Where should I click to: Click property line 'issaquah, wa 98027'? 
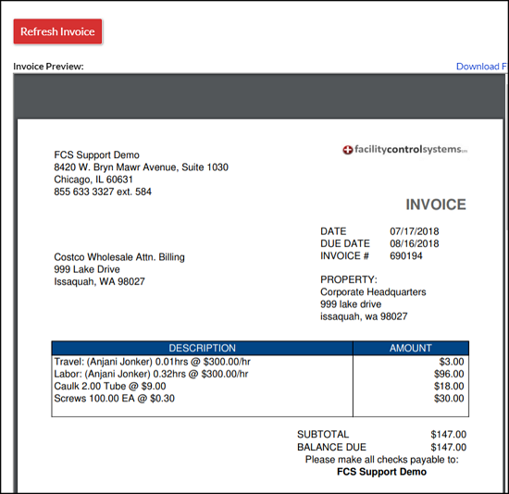tap(364, 316)
